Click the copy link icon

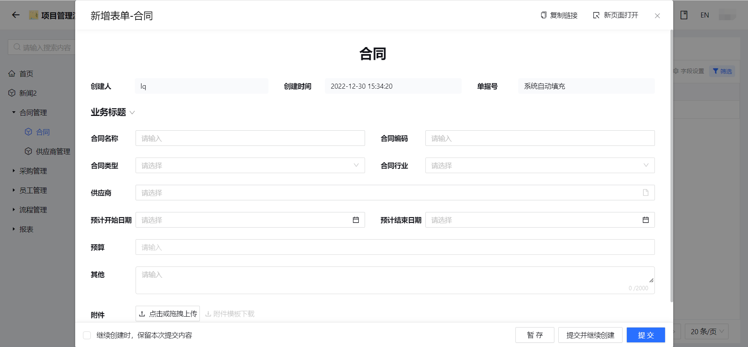[x=543, y=15]
